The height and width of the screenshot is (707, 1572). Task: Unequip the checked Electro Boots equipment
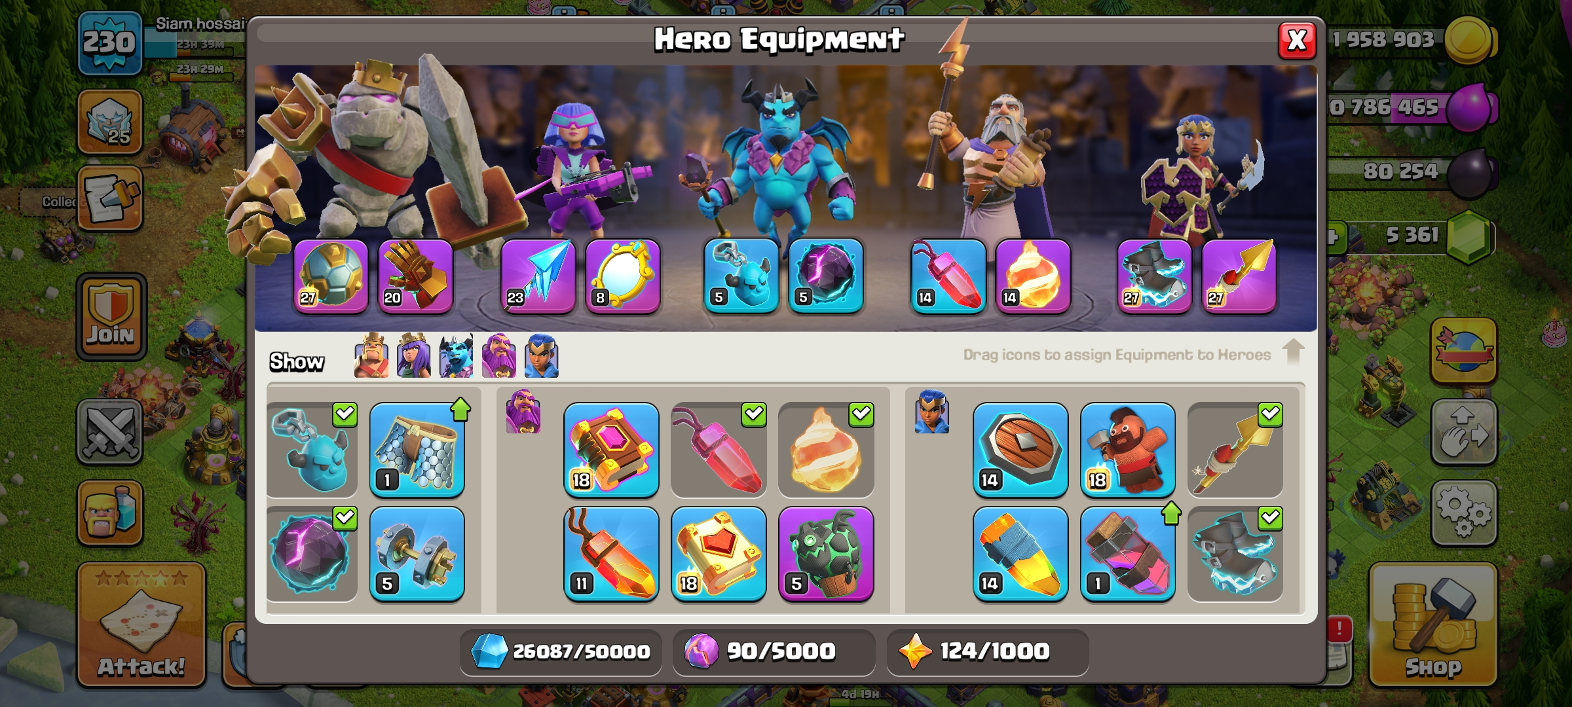click(1235, 554)
